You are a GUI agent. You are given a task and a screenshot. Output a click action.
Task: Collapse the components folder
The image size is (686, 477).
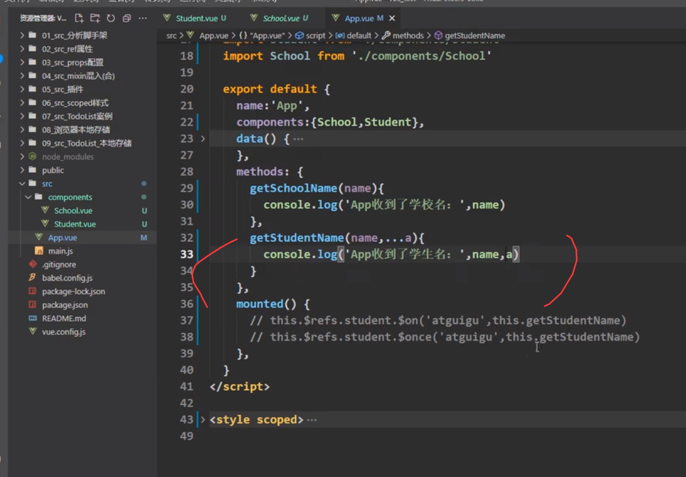29,197
